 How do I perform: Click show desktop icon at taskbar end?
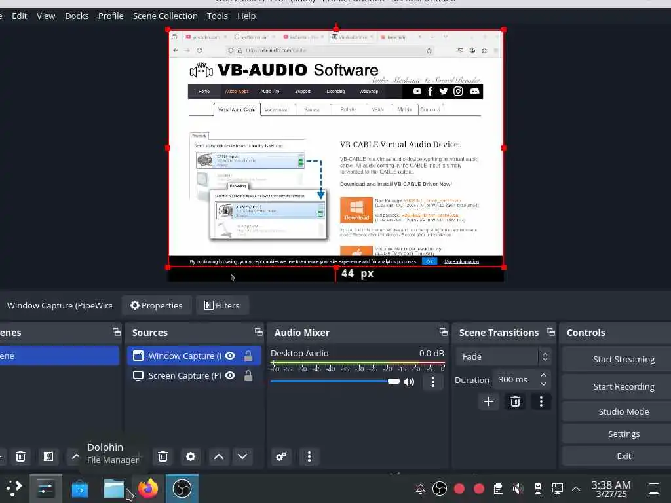point(654,489)
